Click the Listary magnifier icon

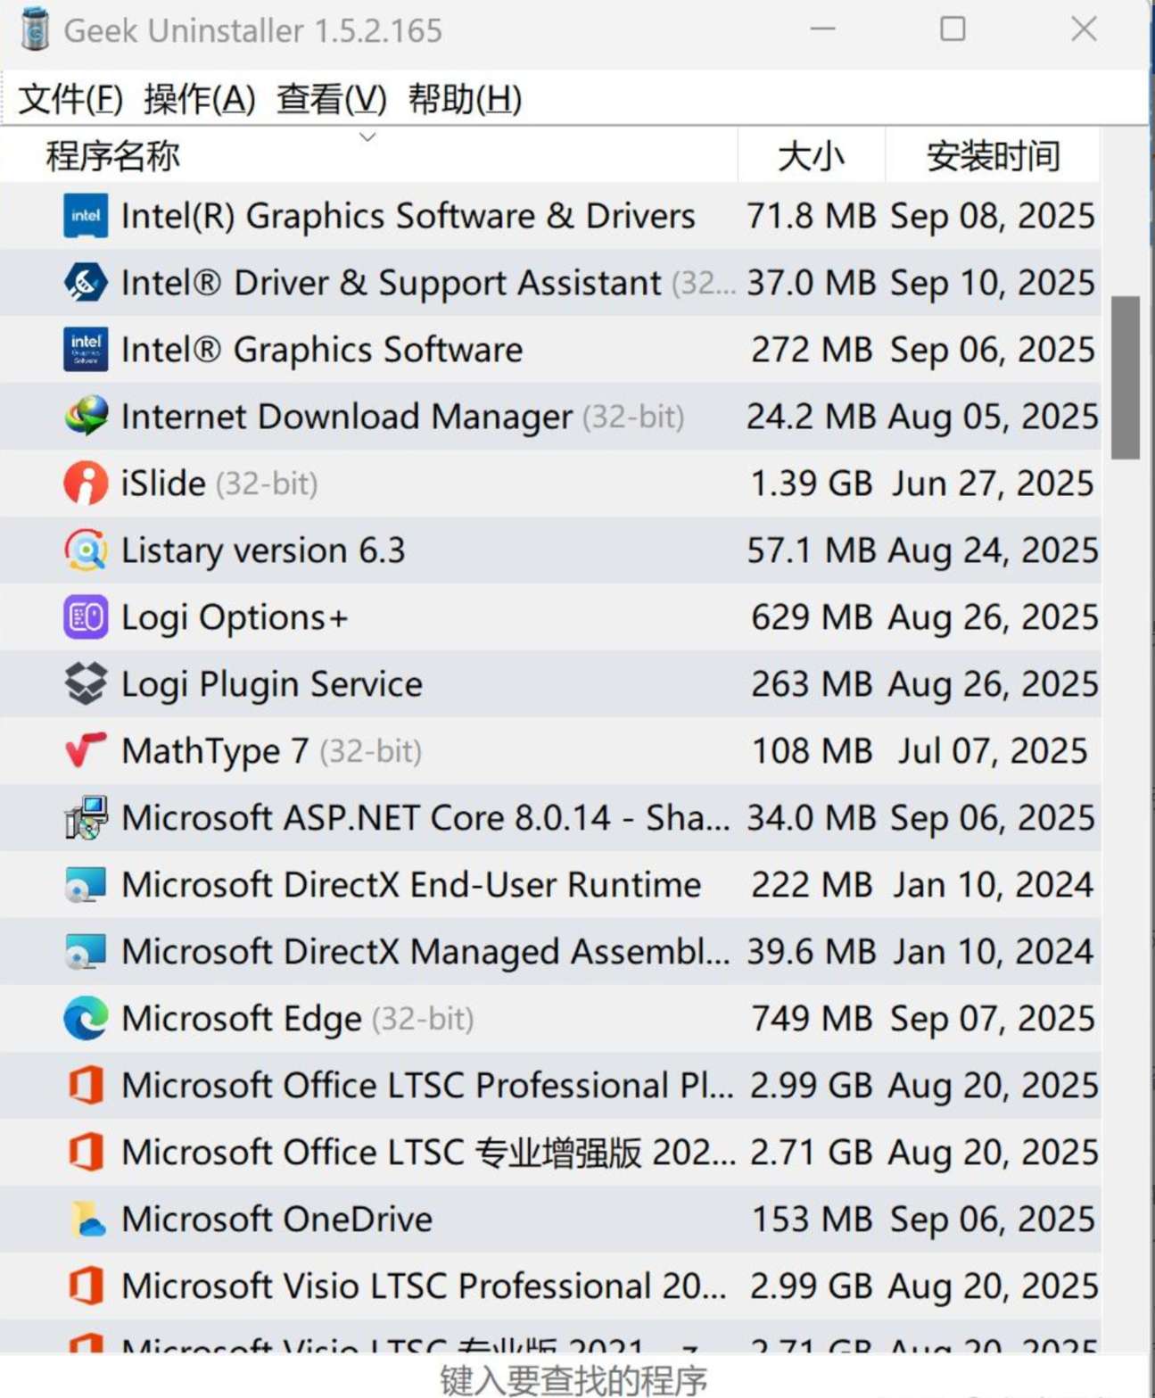coord(86,550)
